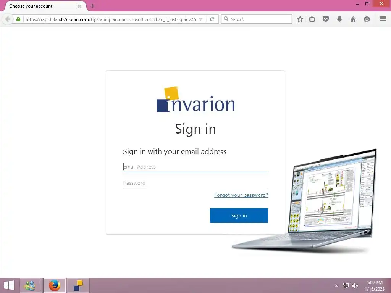Open the Messenger people icon in taskbar
The height and width of the screenshot is (293, 391).
[x=30, y=285]
